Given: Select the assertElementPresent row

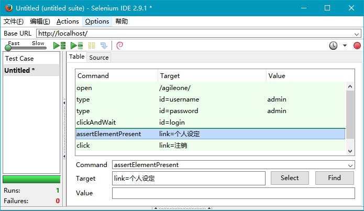Looking at the screenshot, I should point(211,134).
